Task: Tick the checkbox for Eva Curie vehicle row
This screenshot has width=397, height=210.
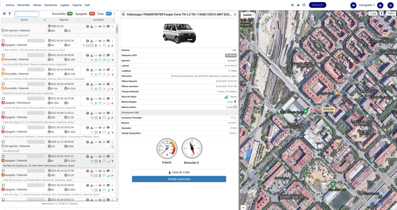Action: point(3,55)
